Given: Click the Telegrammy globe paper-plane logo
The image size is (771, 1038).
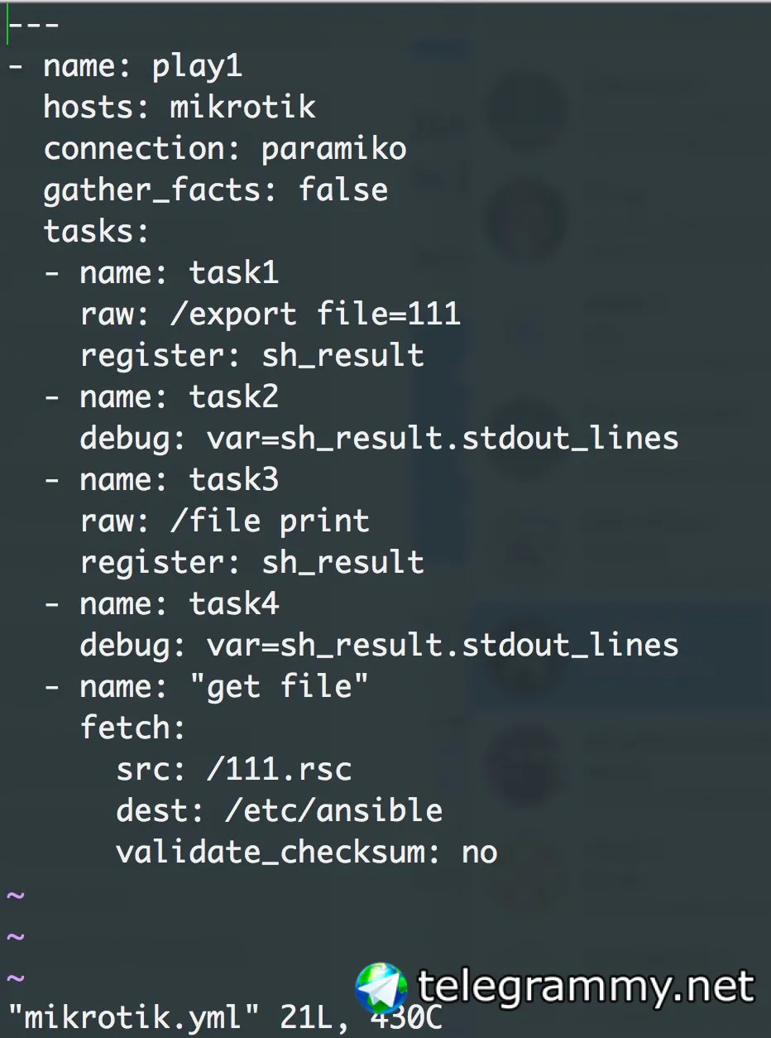Looking at the screenshot, I should point(381,988).
